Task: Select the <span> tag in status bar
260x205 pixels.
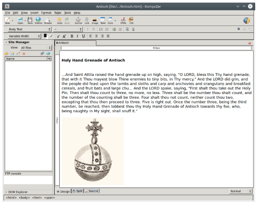Action: click(x=49, y=198)
